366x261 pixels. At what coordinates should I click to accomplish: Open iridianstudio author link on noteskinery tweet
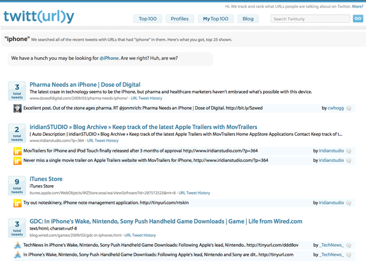(331, 203)
